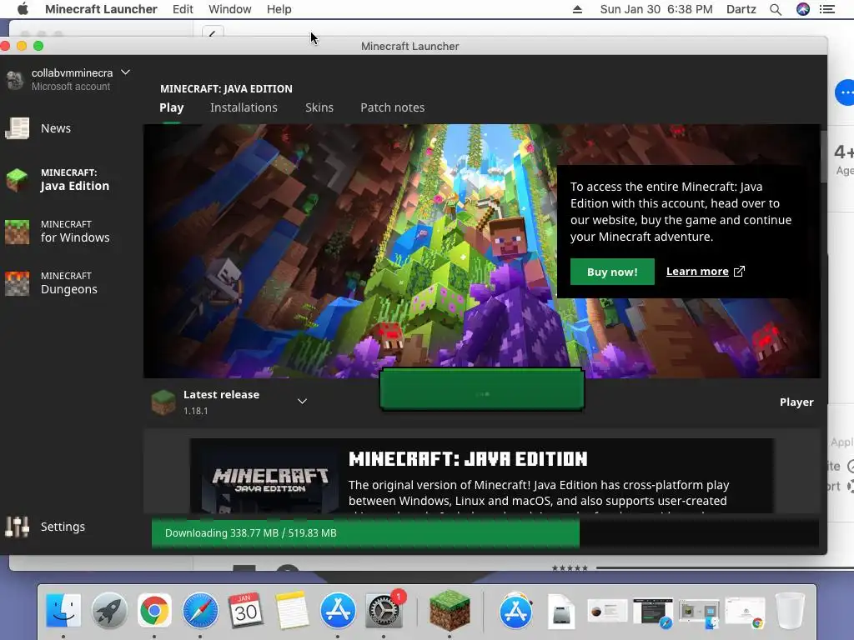Click the News sidebar label
This screenshot has height=640, width=854.
point(56,128)
